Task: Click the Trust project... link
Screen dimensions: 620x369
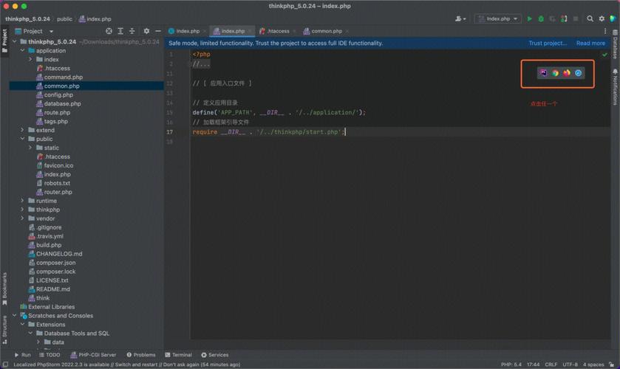Action: tap(548, 43)
